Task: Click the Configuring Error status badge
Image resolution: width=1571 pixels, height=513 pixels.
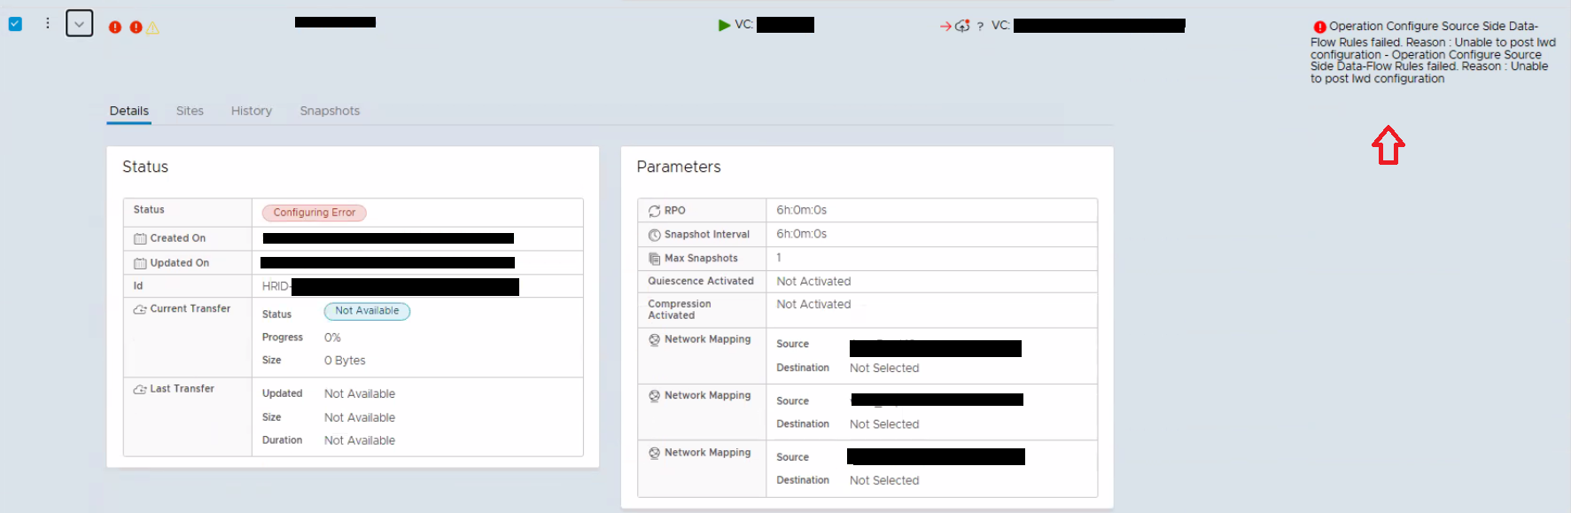Action: pos(314,213)
